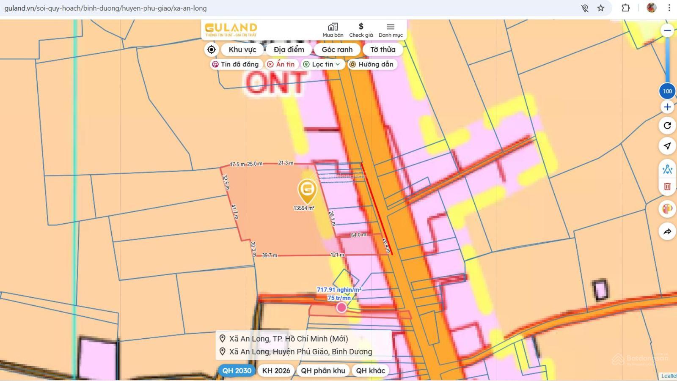Image resolution: width=677 pixels, height=381 pixels.
Task: Click the Hướng dẫn guide button
Action: coord(372,64)
